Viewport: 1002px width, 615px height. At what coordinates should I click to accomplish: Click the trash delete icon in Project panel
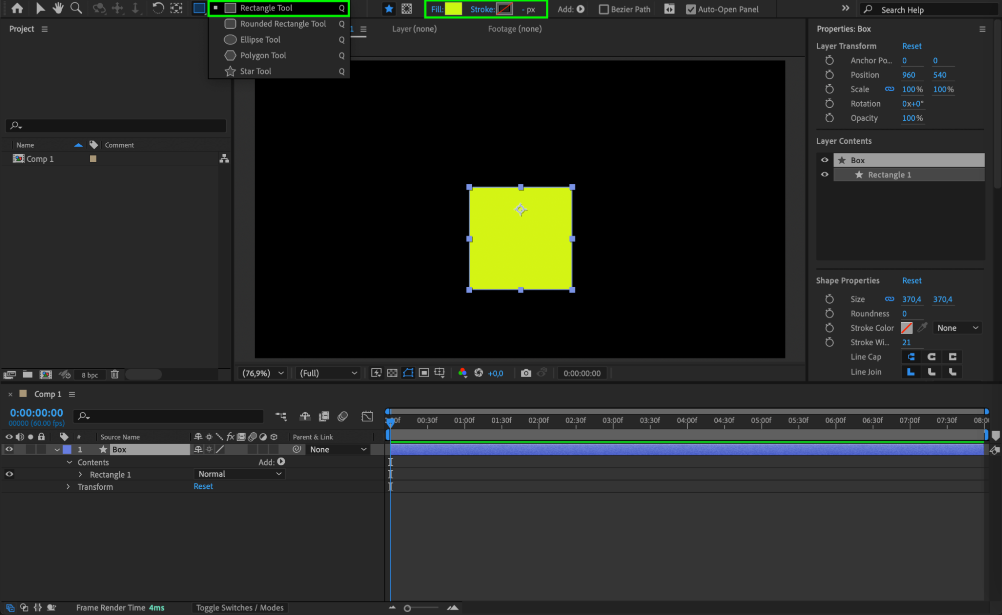(115, 375)
